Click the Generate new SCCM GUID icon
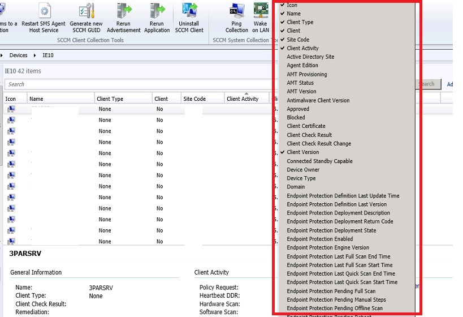 tap(86, 11)
